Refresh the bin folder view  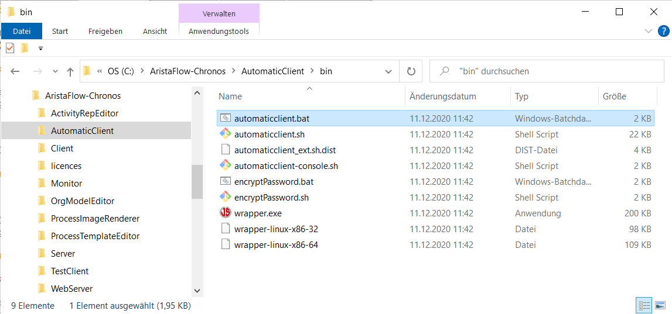(x=411, y=71)
